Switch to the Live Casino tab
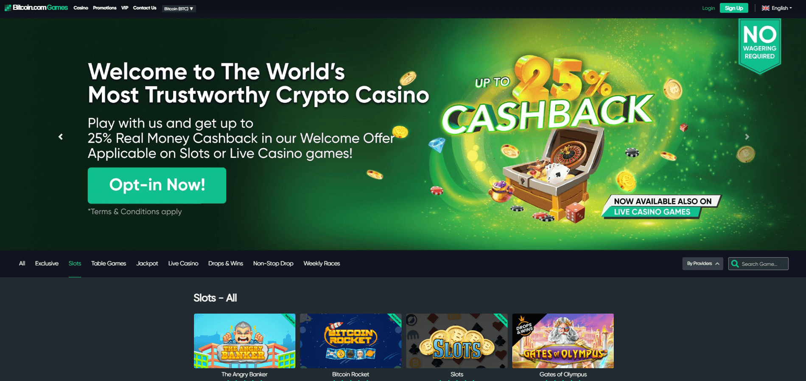806x381 pixels. [x=183, y=263]
